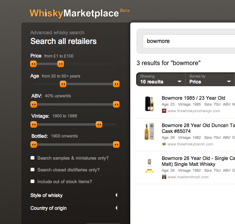Image resolution: width=235 pixels, height=224 pixels.
Task: Open the Sorted by Price dropdown
Action: (x=210, y=79)
